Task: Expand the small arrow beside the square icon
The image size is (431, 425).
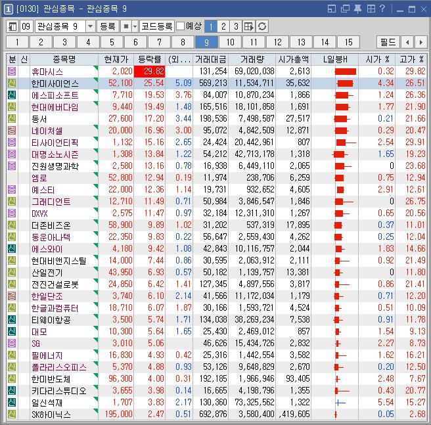Action: click(135, 27)
